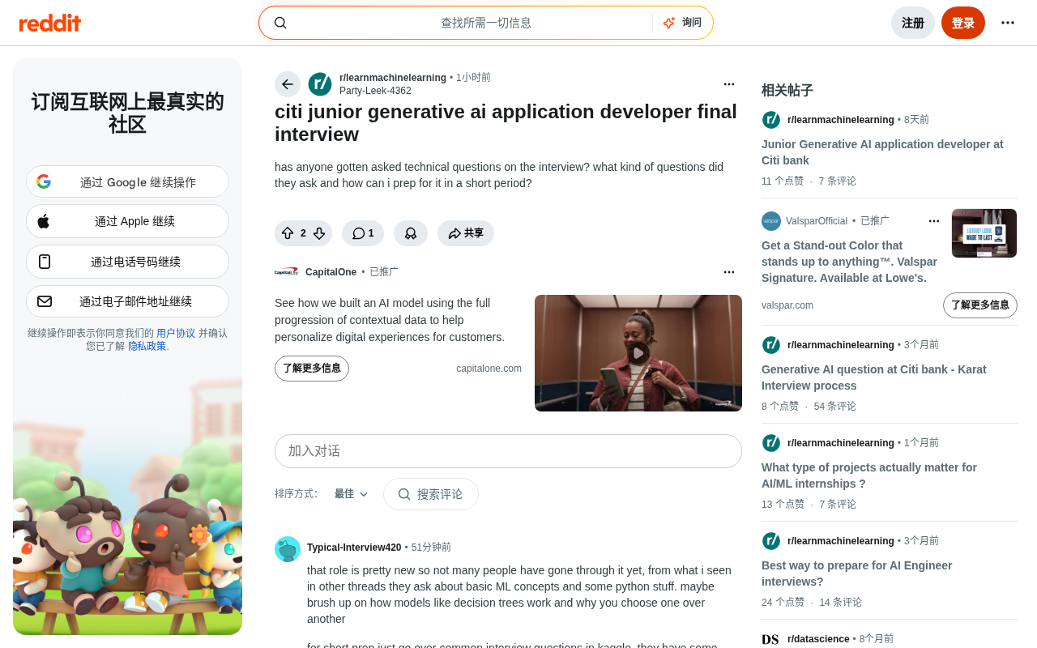Viewport: 1037px width, 648px height.
Task: Click the CapitalOne advertiser logo
Action: point(287,272)
